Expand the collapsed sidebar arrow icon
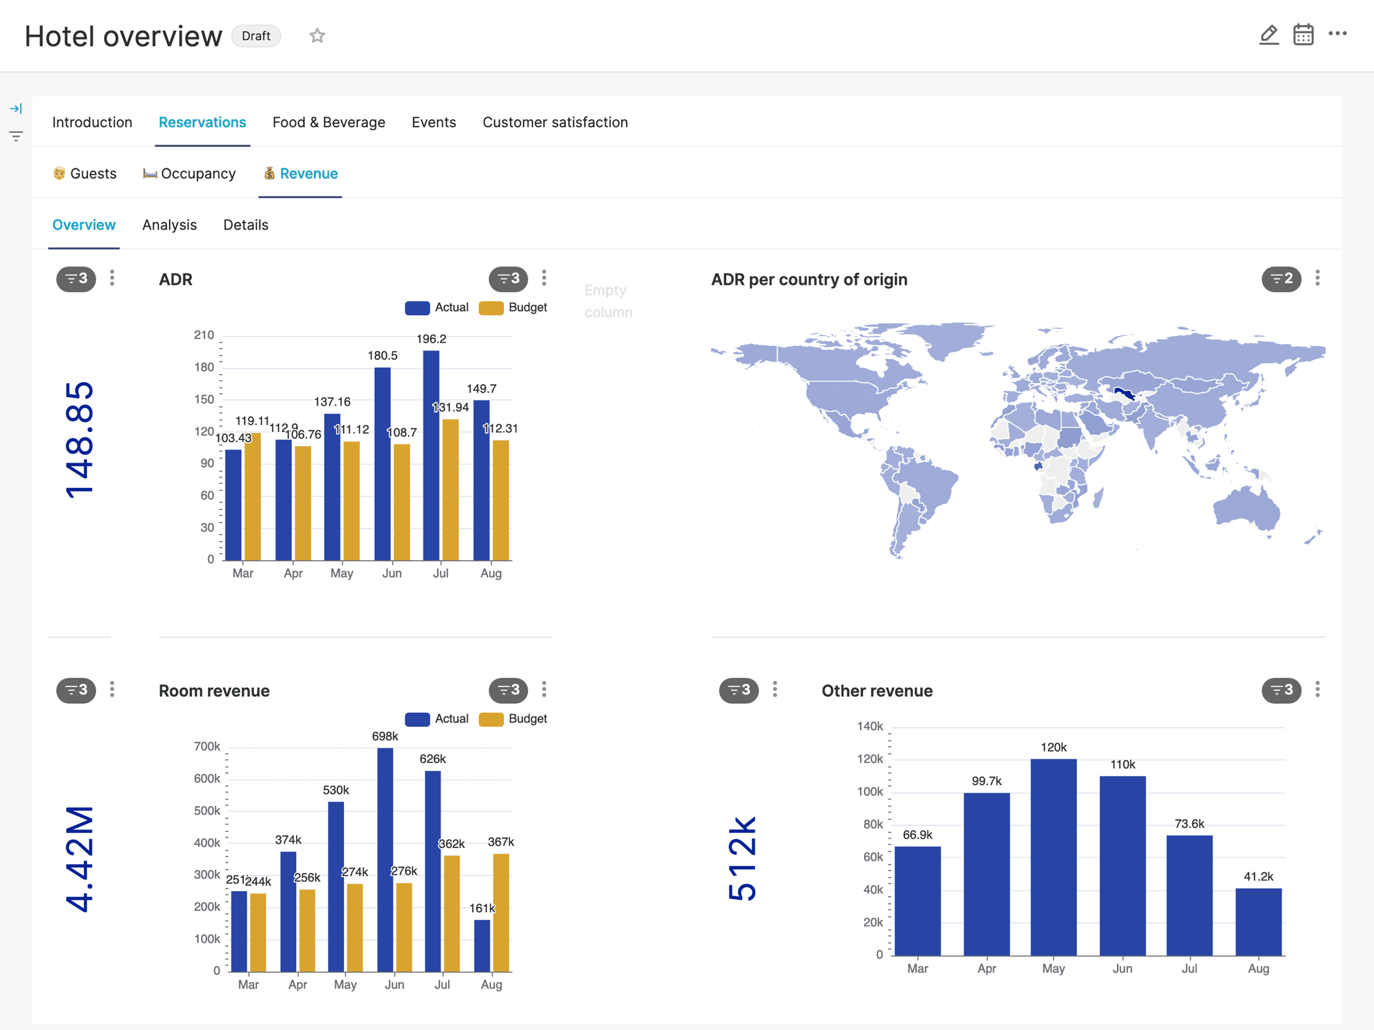This screenshot has width=1374, height=1030. click(16, 109)
